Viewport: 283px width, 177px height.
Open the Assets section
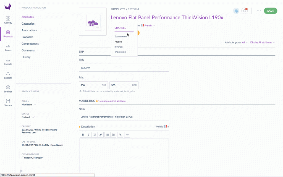8,48
